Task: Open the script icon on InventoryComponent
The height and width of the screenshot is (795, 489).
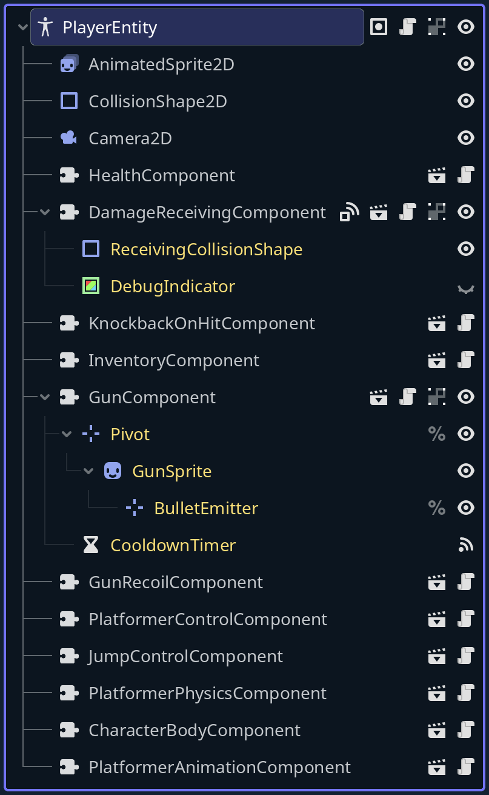Action: 465,360
